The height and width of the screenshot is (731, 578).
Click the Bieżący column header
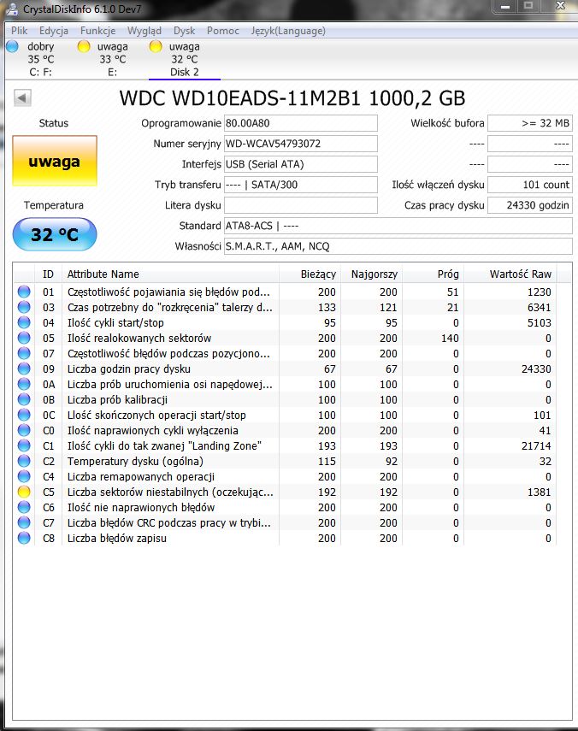click(x=310, y=274)
